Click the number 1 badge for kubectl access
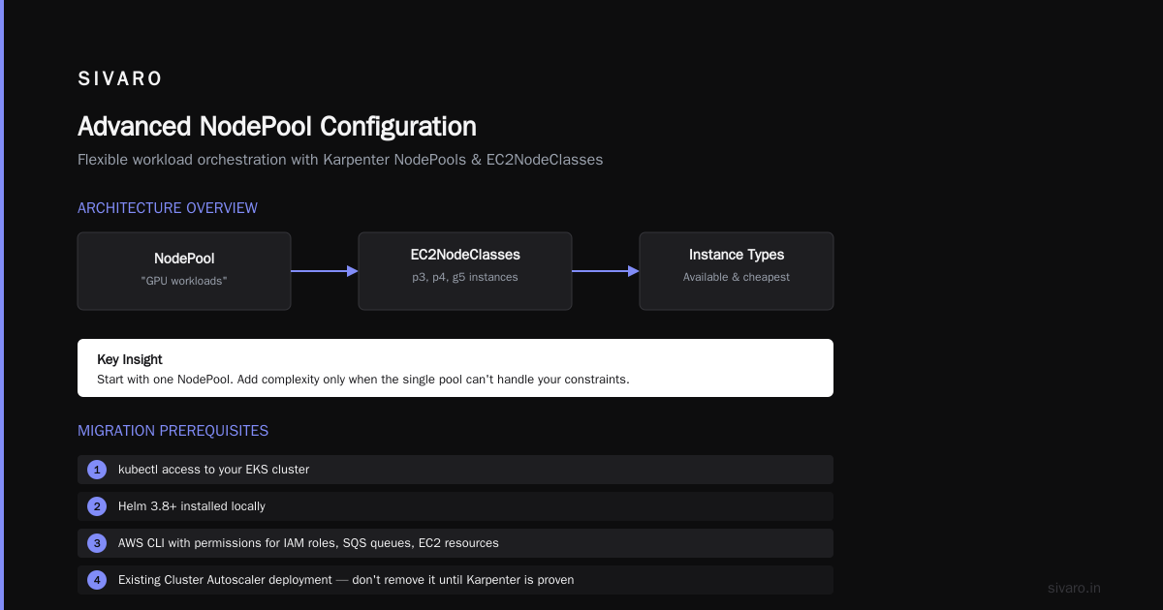 click(97, 470)
